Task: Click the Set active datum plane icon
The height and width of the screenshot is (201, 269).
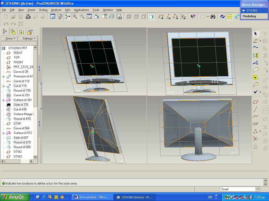Action: (255, 41)
